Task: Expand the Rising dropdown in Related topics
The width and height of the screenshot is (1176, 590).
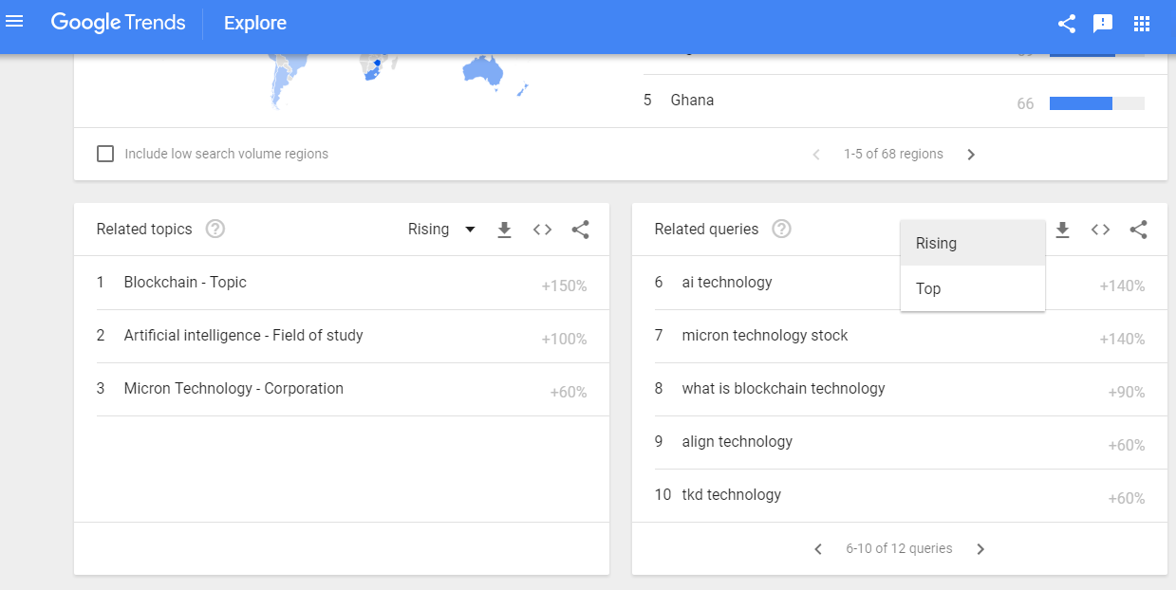Action: pos(441,230)
